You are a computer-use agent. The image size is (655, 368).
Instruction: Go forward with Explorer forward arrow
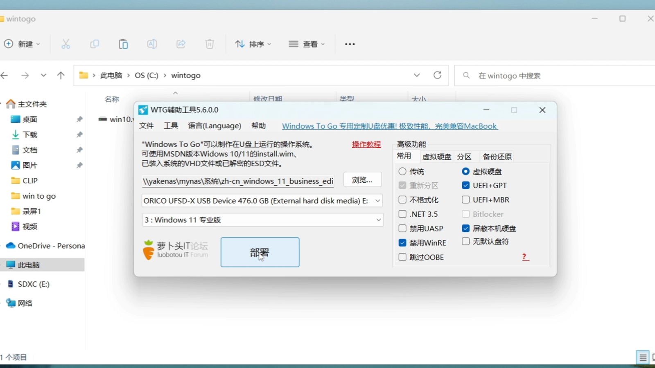(x=25, y=75)
